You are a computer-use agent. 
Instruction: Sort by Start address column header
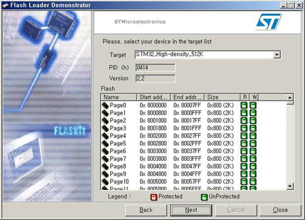click(x=153, y=97)
